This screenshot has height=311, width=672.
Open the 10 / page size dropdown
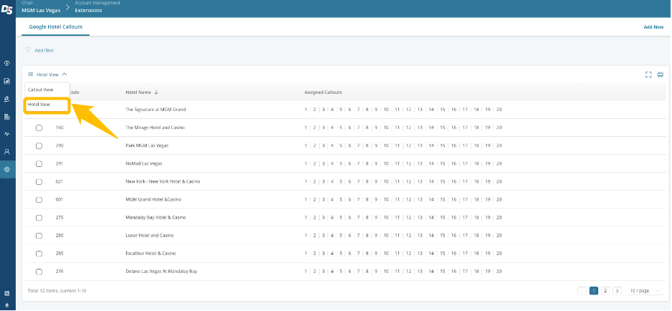click(645, 291)
